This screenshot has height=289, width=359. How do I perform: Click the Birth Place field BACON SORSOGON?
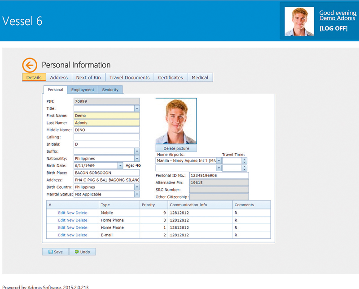coord(107,173)
